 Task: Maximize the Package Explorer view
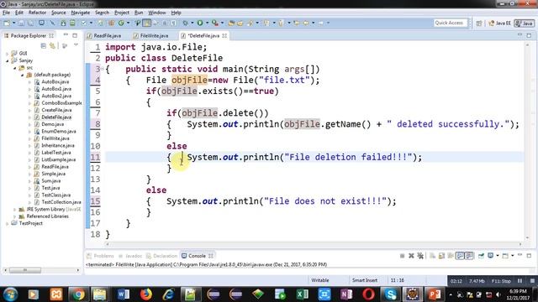[75, 35]
